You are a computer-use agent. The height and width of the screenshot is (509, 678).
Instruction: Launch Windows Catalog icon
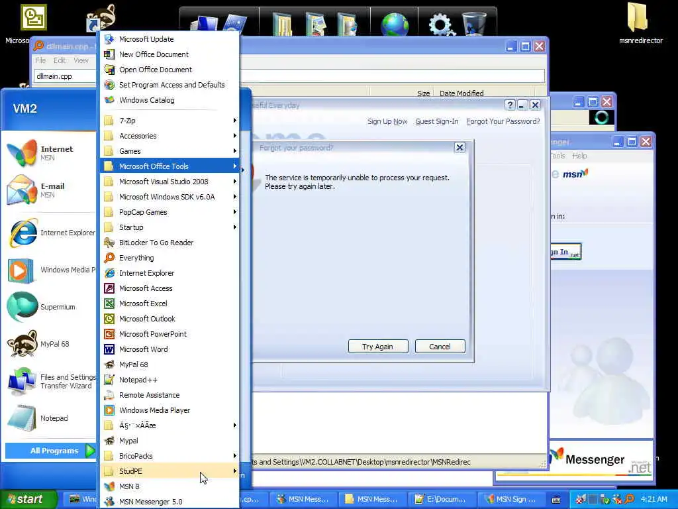(109, 100)
